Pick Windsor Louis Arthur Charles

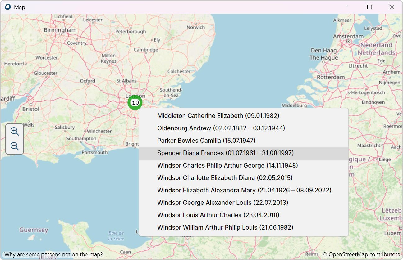click(x=218, y=215)
